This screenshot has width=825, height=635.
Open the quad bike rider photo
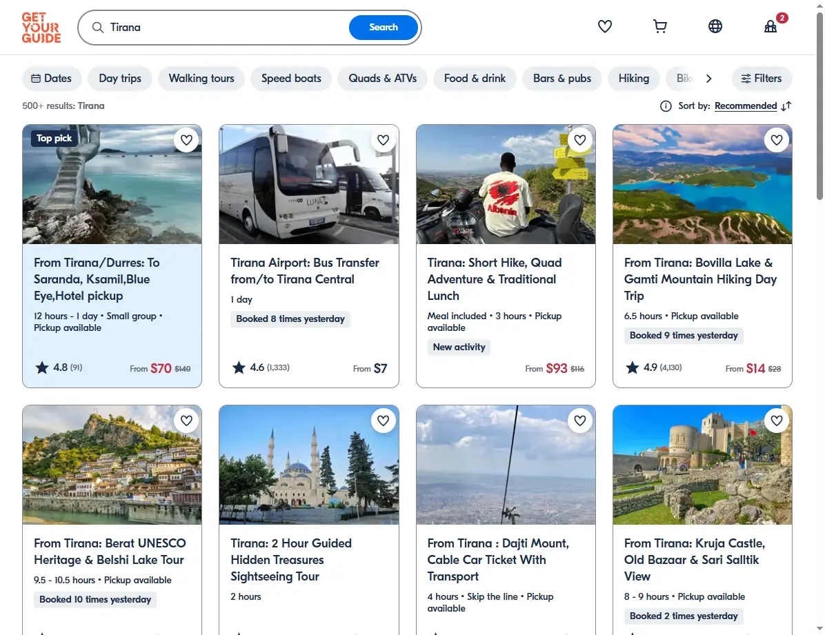[506, 184]
